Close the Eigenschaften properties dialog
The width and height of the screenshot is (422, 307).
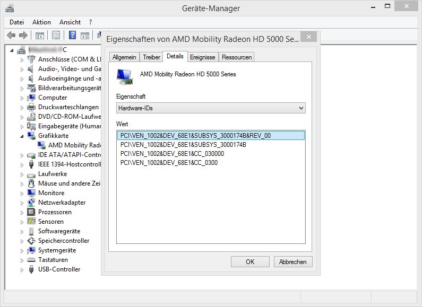tap(309, 37)
